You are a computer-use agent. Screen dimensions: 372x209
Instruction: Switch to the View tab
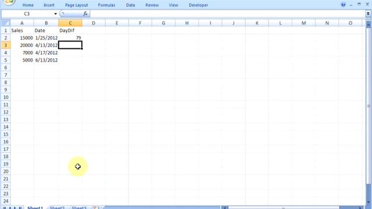[173, 5]
